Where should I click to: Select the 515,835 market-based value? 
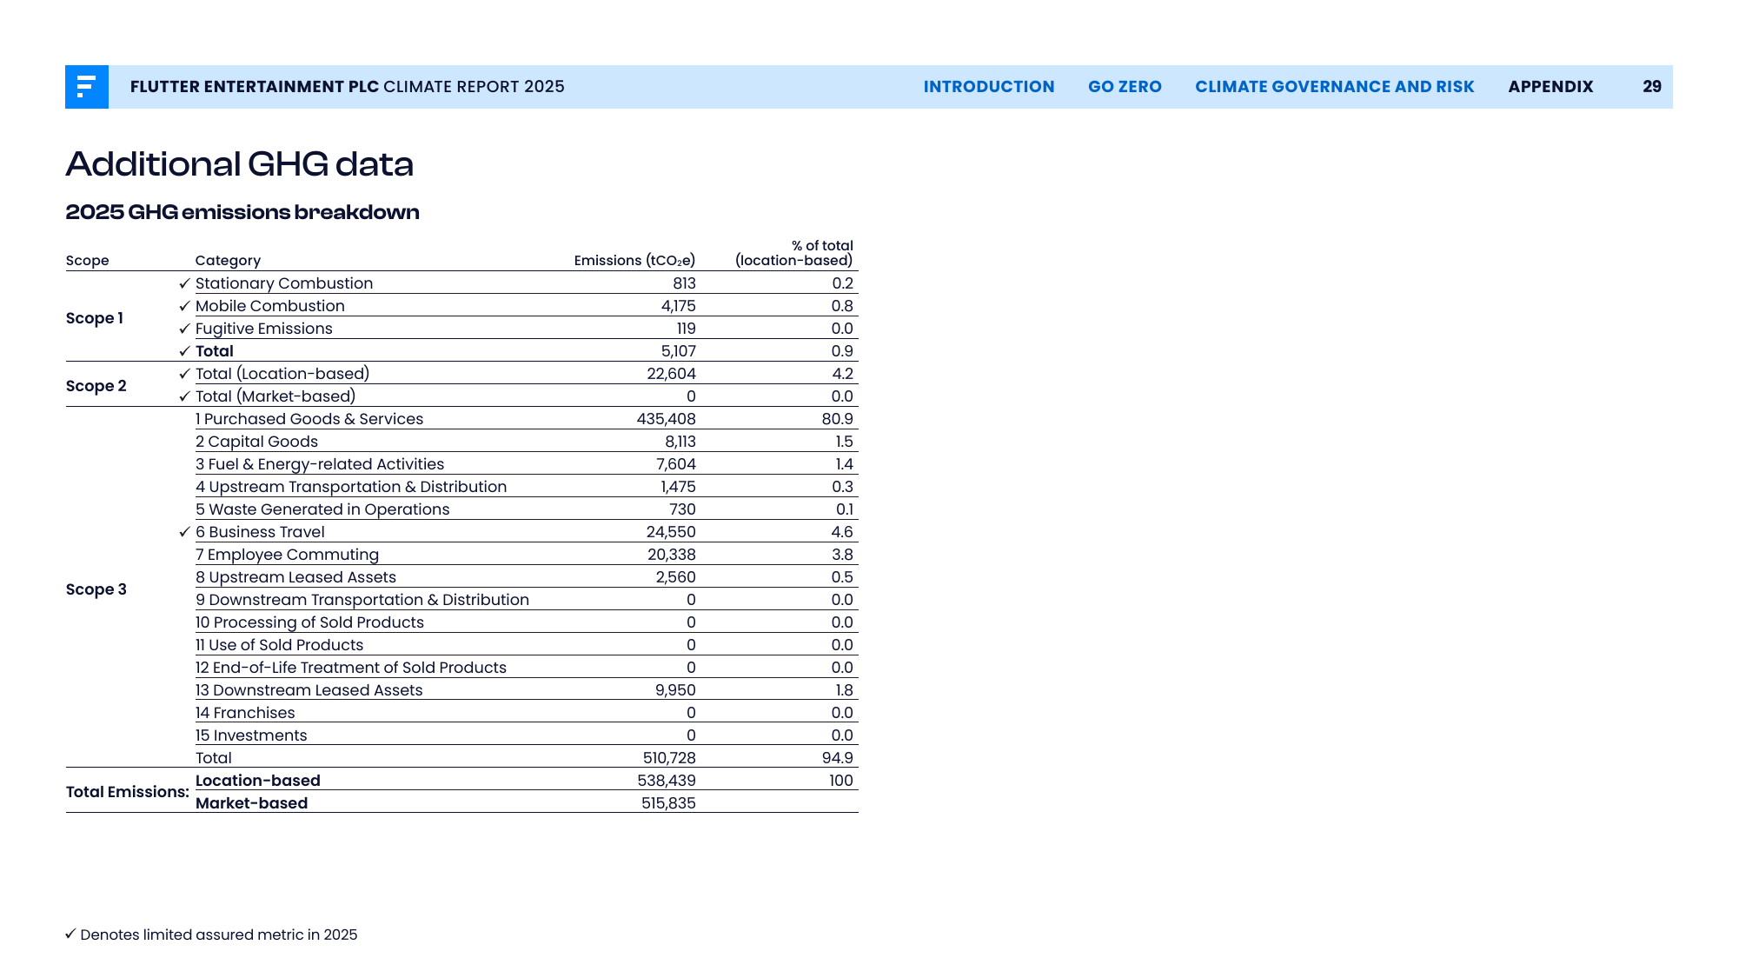(668, 803)
